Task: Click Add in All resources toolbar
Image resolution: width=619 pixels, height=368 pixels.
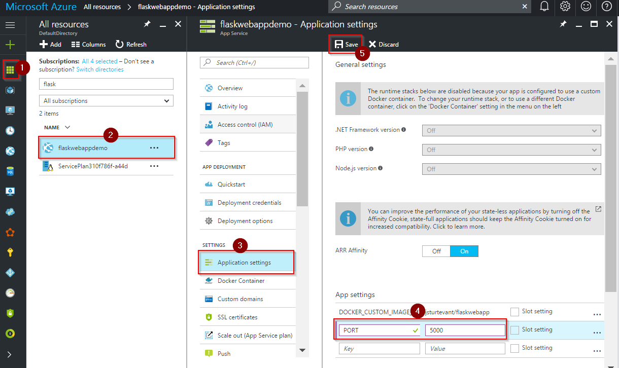Action: pyautogui.click(x=50, y=45)
